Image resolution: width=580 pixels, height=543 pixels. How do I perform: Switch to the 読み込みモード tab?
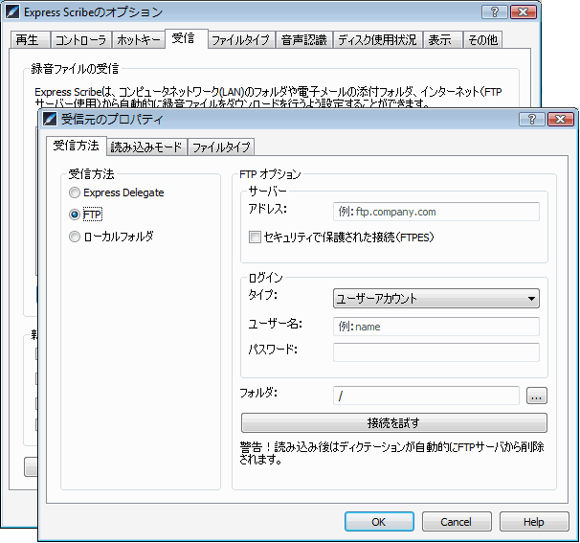click(x=146, y=147)
